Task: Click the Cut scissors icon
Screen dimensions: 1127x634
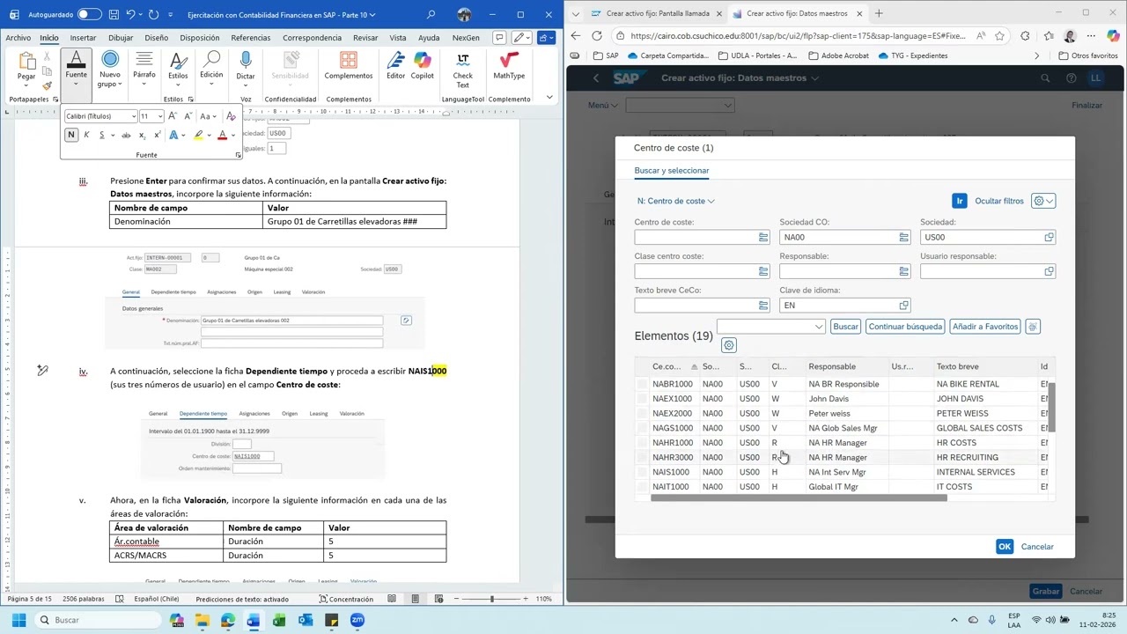Action: (x=47, y=56)
